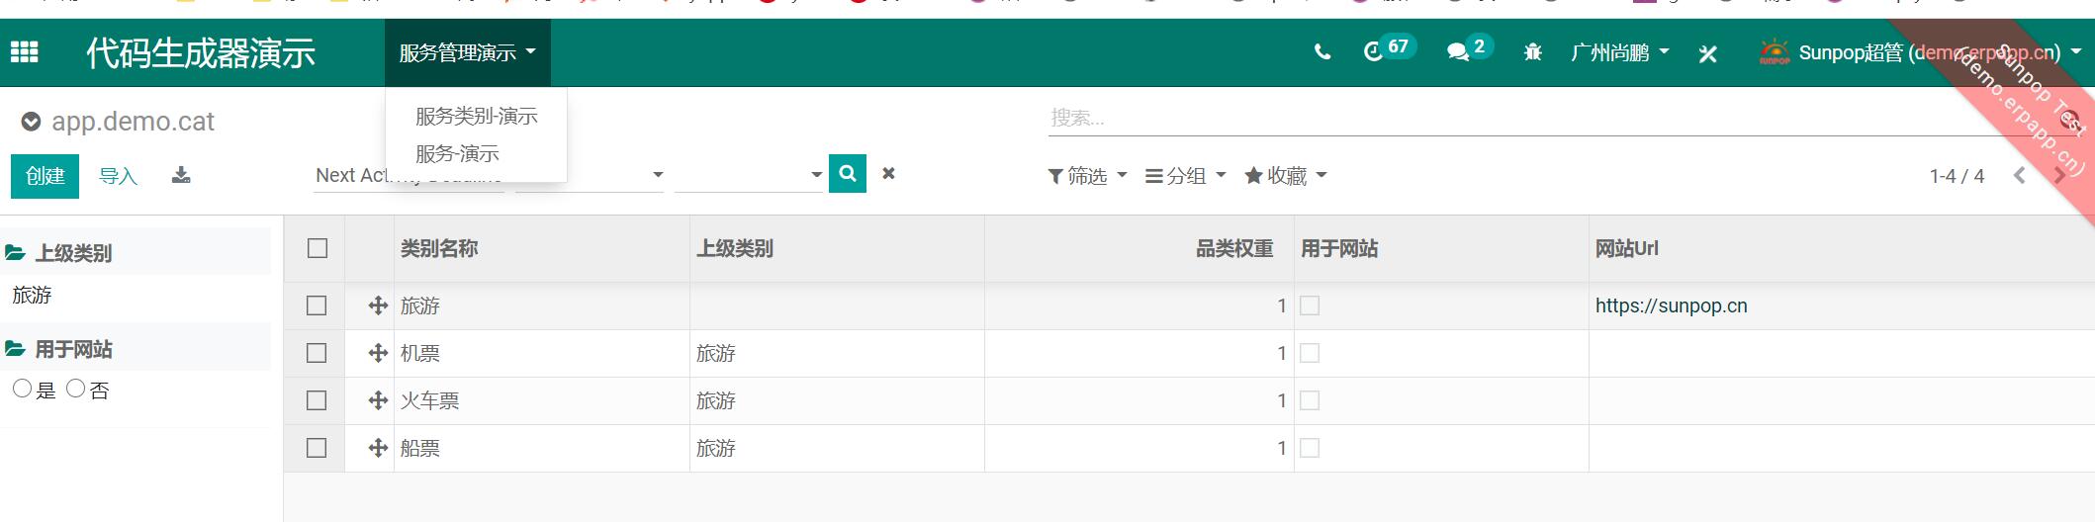This screenshot has width=2095, height=522.
Task: Expand the 筛选 filter dropdown
Action: [x=1087, y=176]
